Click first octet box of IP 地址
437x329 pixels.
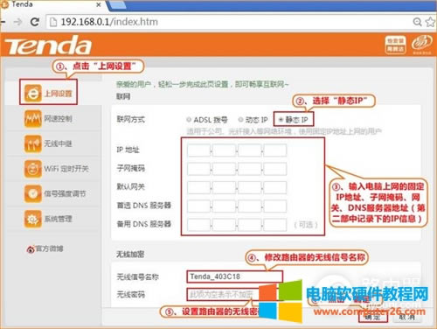pos(198,150)
